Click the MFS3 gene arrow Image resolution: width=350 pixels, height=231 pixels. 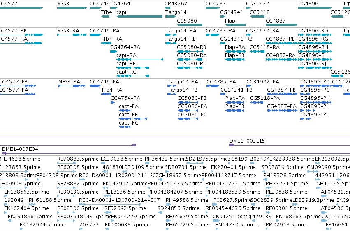[72, 8]
